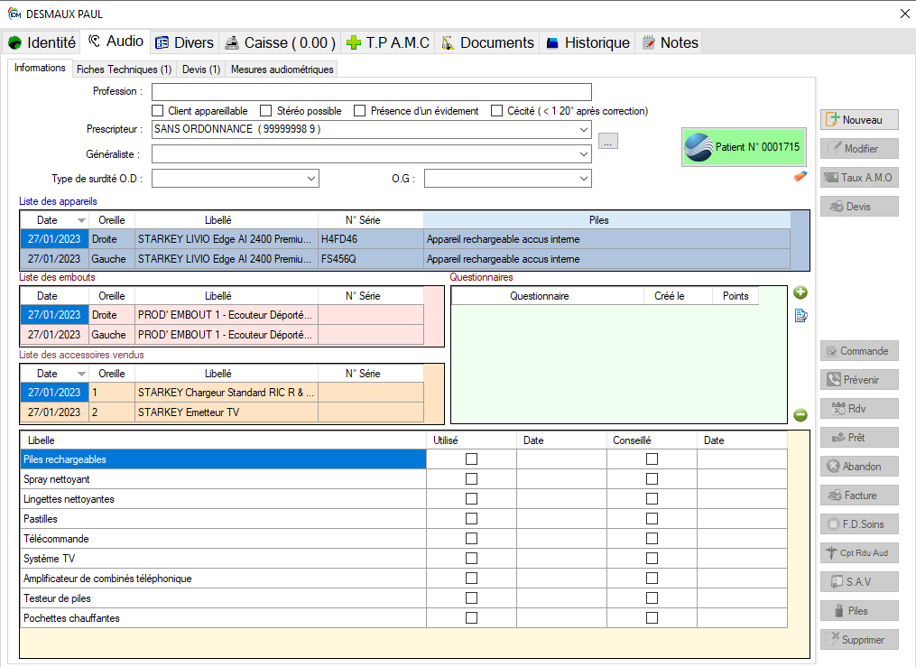The height and width of the screenshot is (667, 916).
Task: Open the Taux A.M.O button
Action: [859, 178]
